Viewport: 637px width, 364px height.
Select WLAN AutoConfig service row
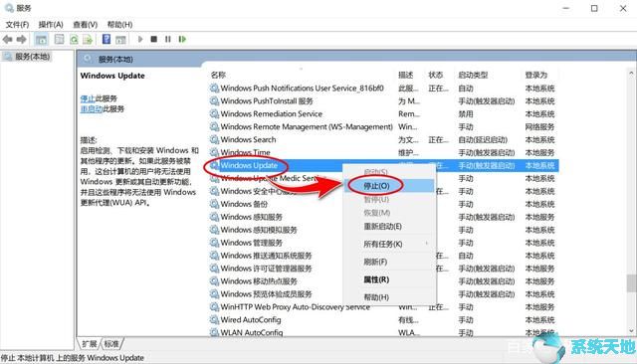[384, 332]
